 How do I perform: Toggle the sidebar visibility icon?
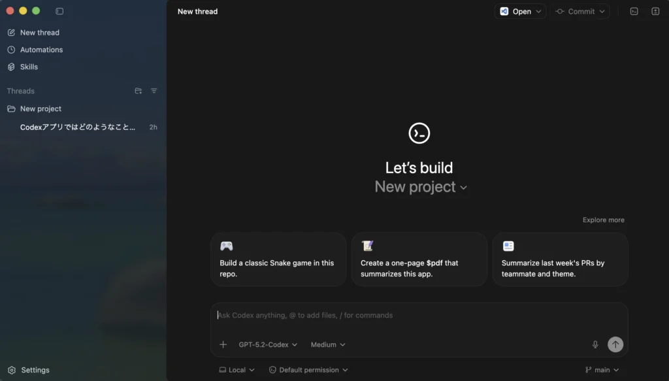coord(59,11)
